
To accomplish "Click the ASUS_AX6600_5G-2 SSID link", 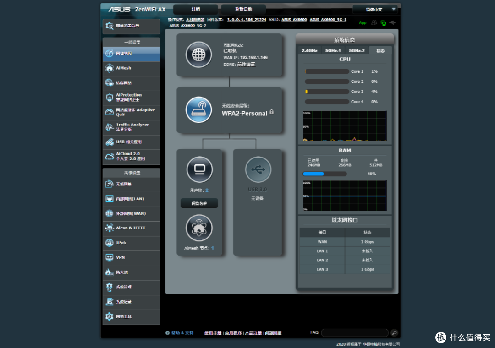I will click(187, 25).
